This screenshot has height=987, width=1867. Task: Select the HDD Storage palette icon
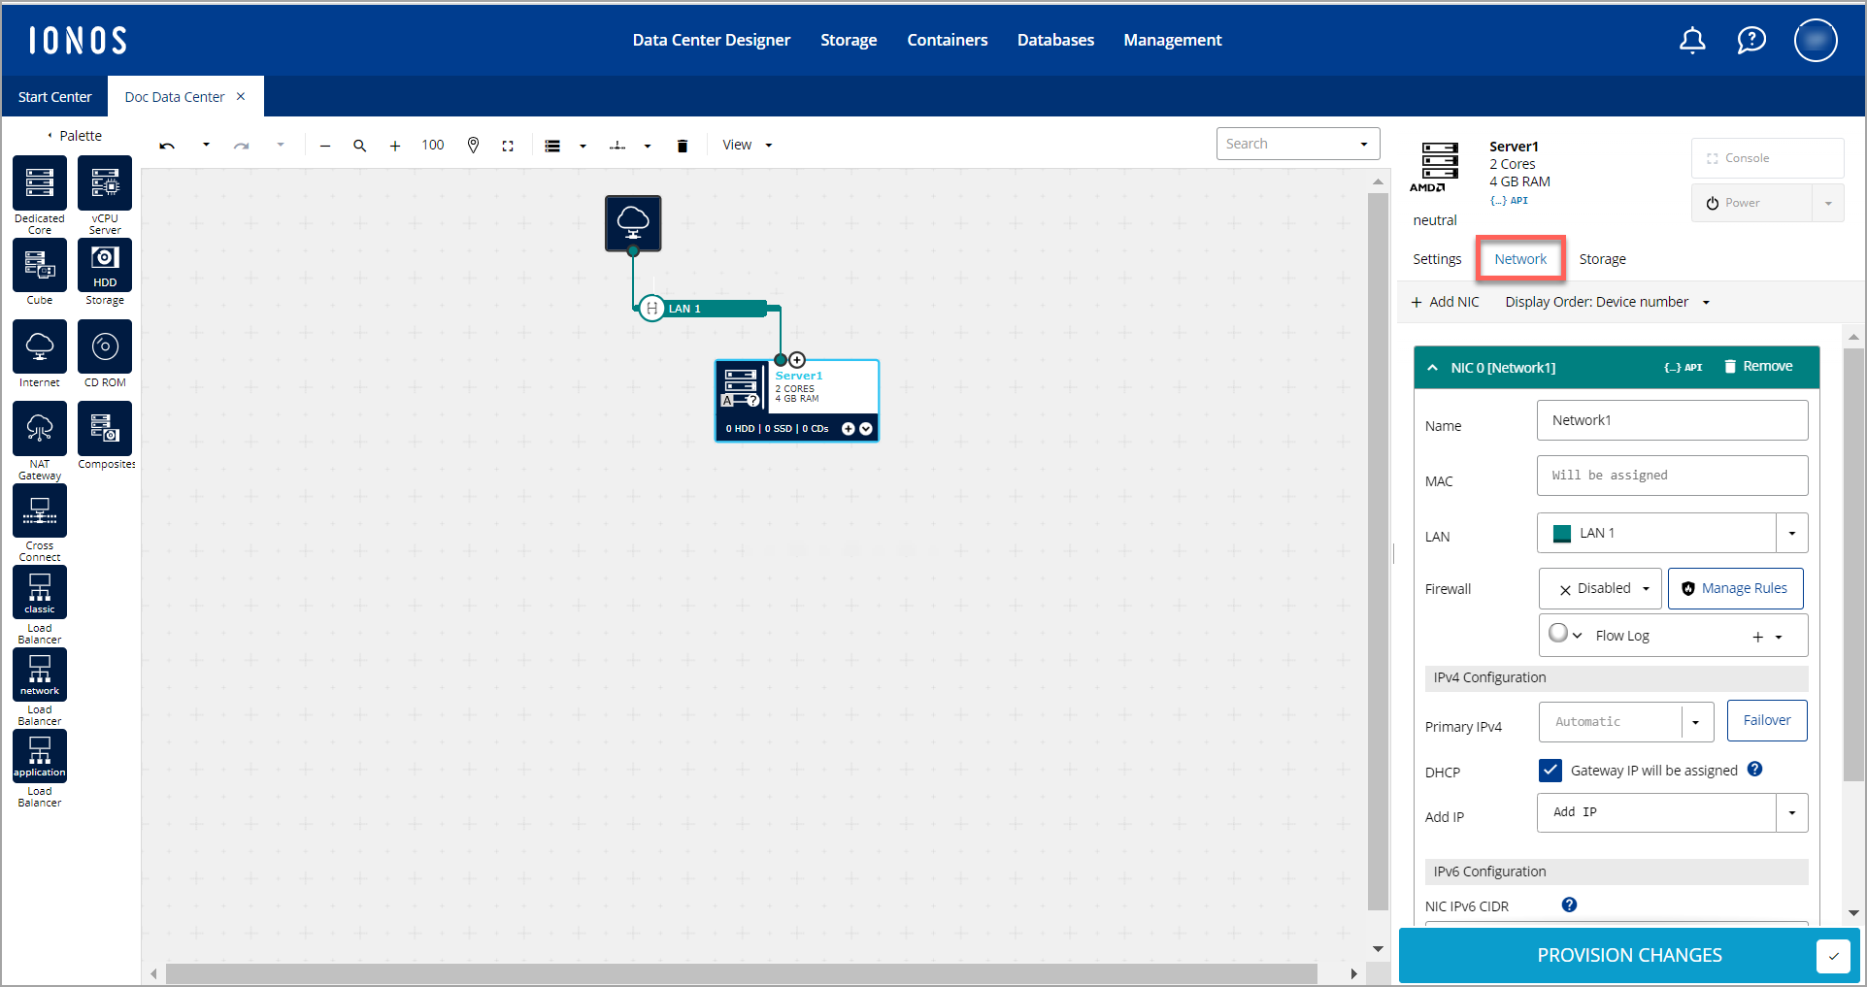point(105,265)
